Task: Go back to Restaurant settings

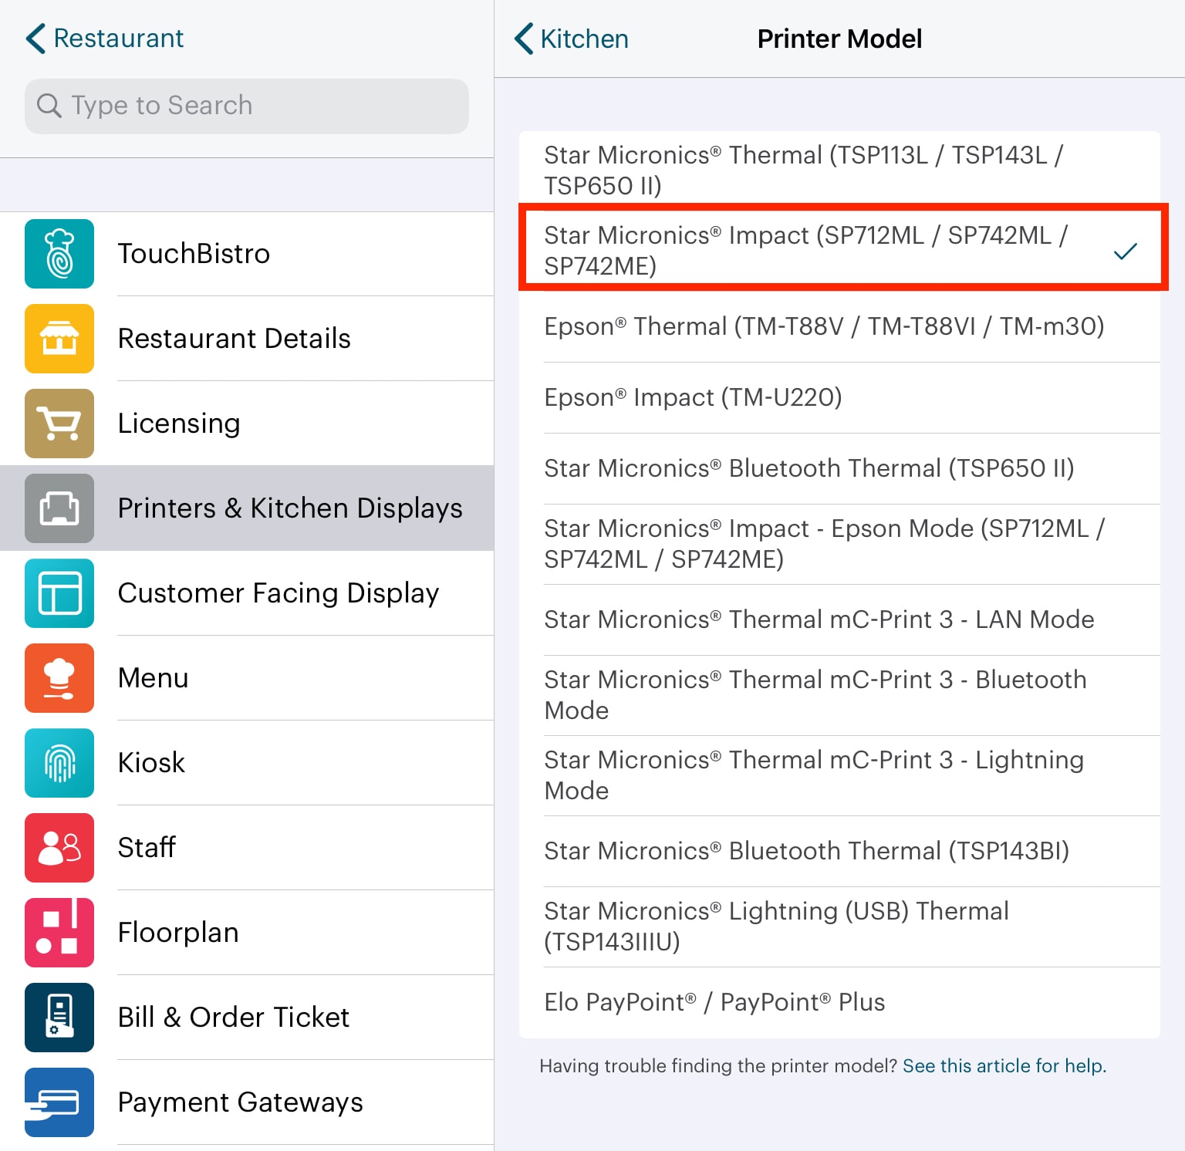Action: click(x=105, y=39)
